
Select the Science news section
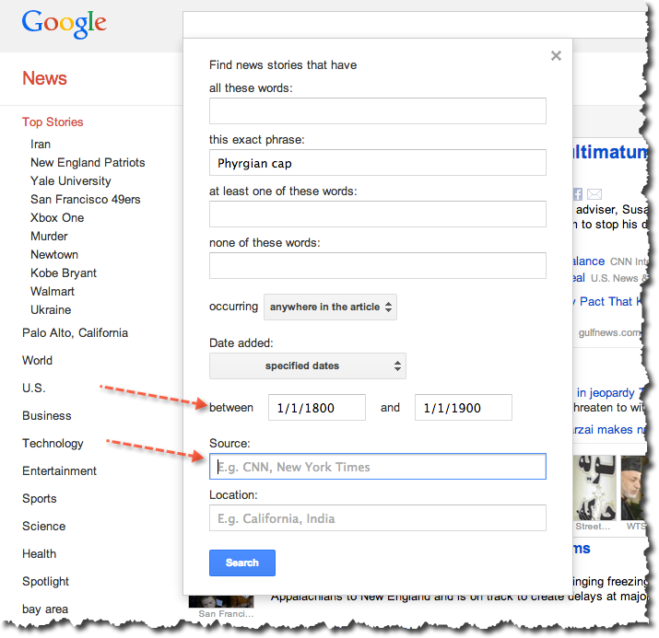tap(43, 527)
